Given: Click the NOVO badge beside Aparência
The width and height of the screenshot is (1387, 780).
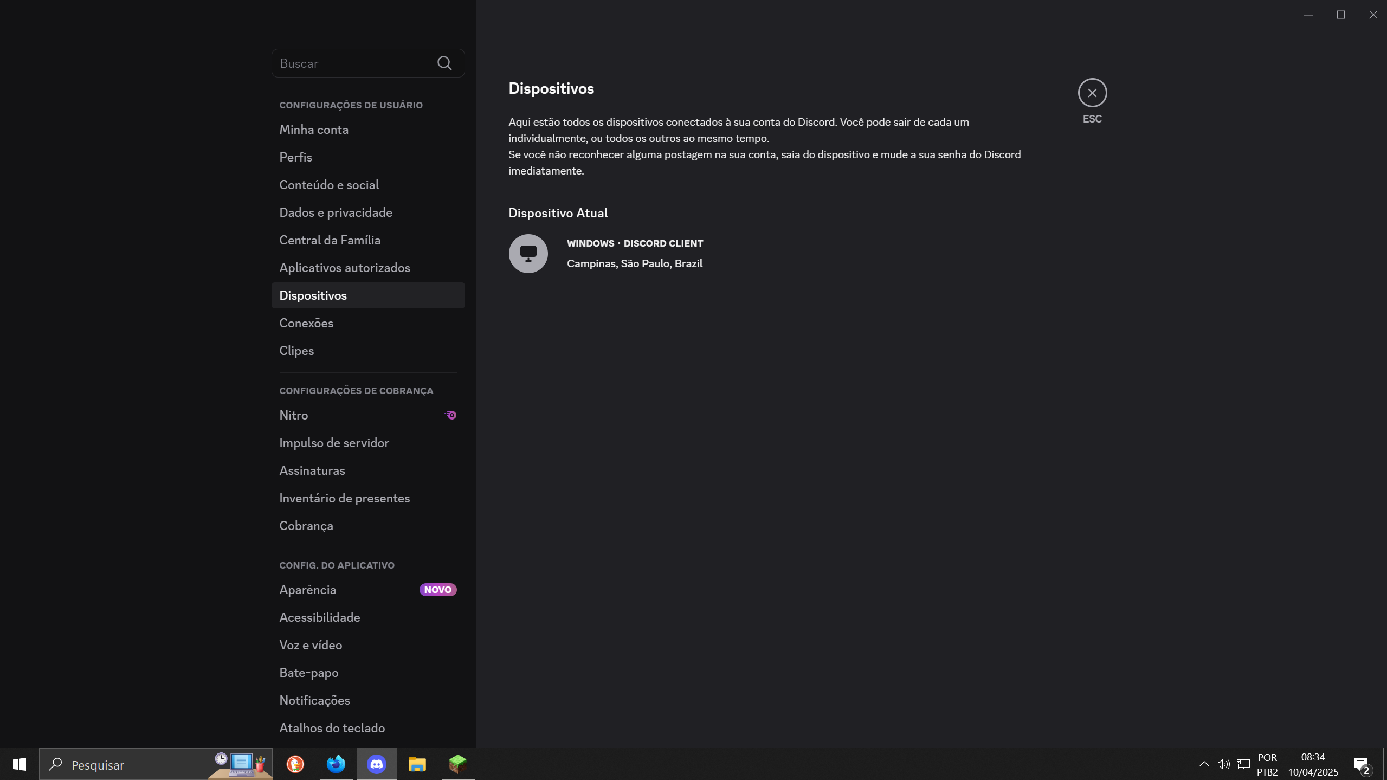Looking at the screenshot, I should coord(438,590).
